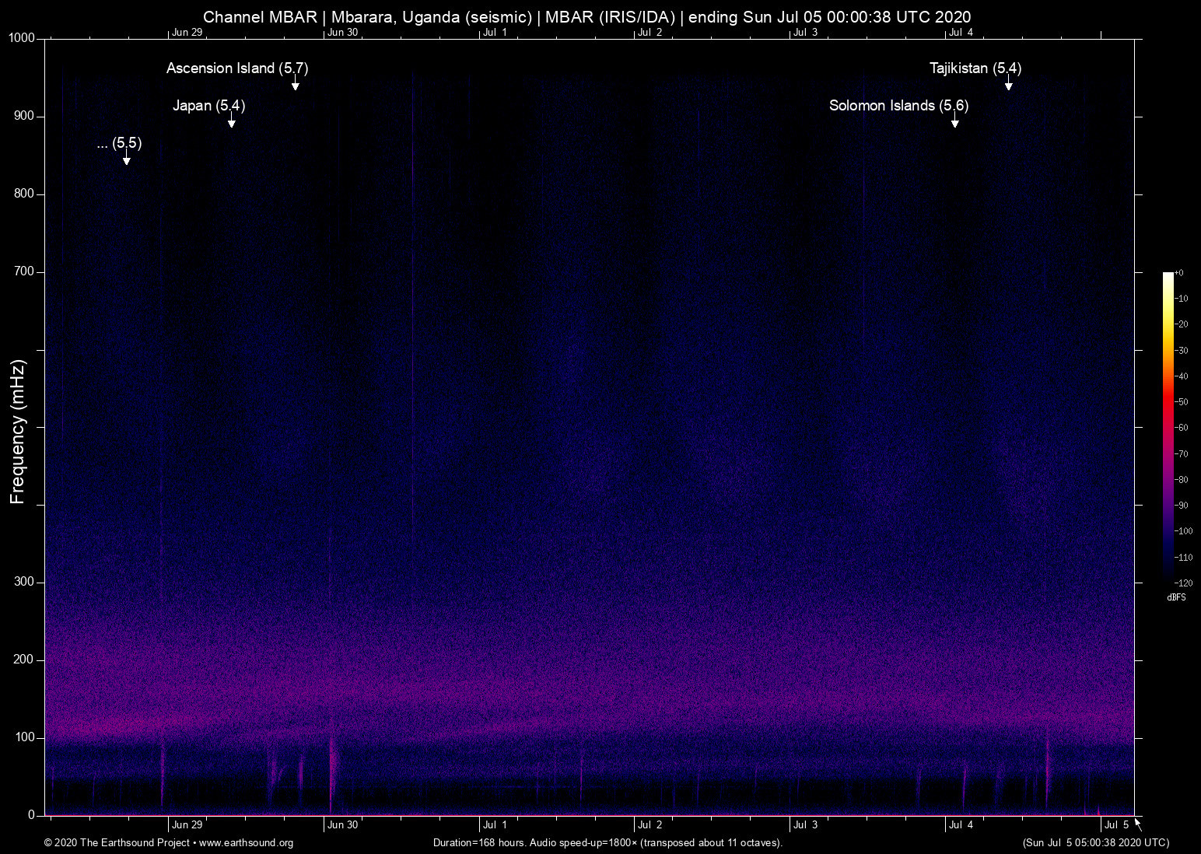Open the www.earthsound.org link in footer

coord(246,843)
